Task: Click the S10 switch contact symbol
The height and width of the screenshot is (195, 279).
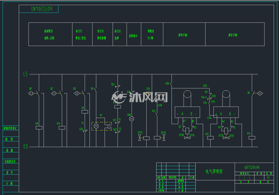Action: tap(85, 131)
